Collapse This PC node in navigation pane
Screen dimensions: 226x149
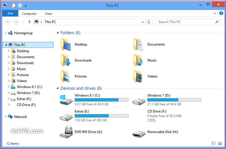6,45
